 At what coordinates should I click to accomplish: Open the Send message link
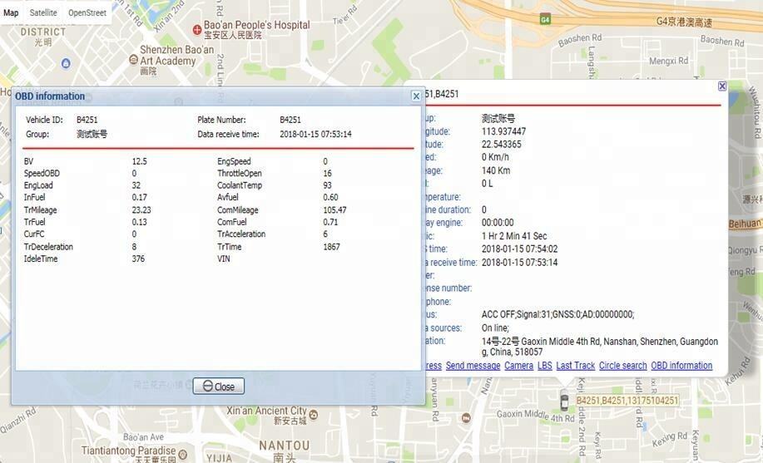[473, 366]
